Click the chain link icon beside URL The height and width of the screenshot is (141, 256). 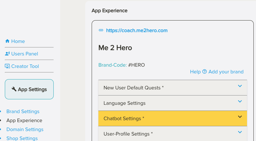click(101, 30)
